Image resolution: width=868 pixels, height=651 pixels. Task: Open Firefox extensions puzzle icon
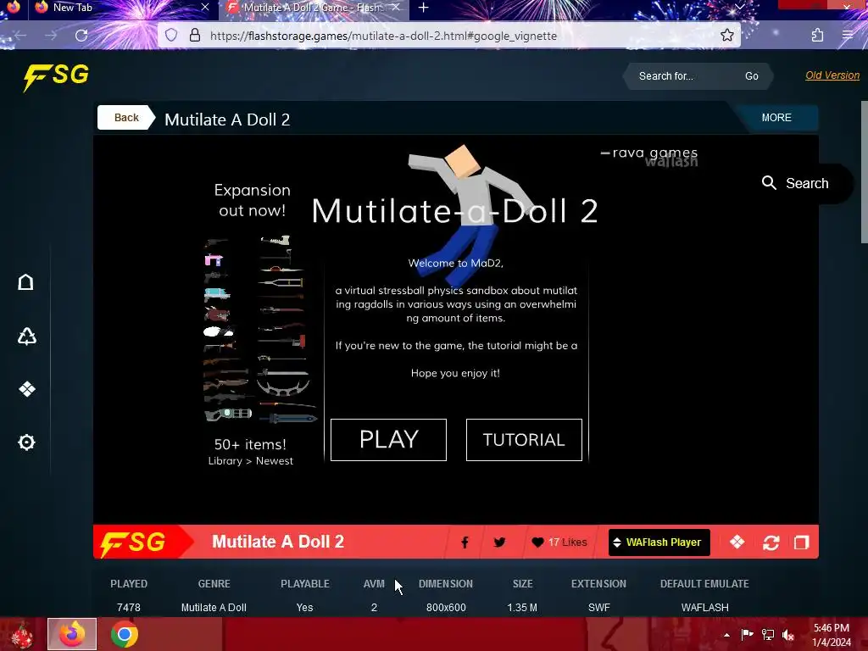(817, 36)
